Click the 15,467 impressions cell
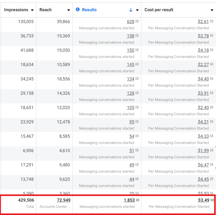 tap(27, 136)
